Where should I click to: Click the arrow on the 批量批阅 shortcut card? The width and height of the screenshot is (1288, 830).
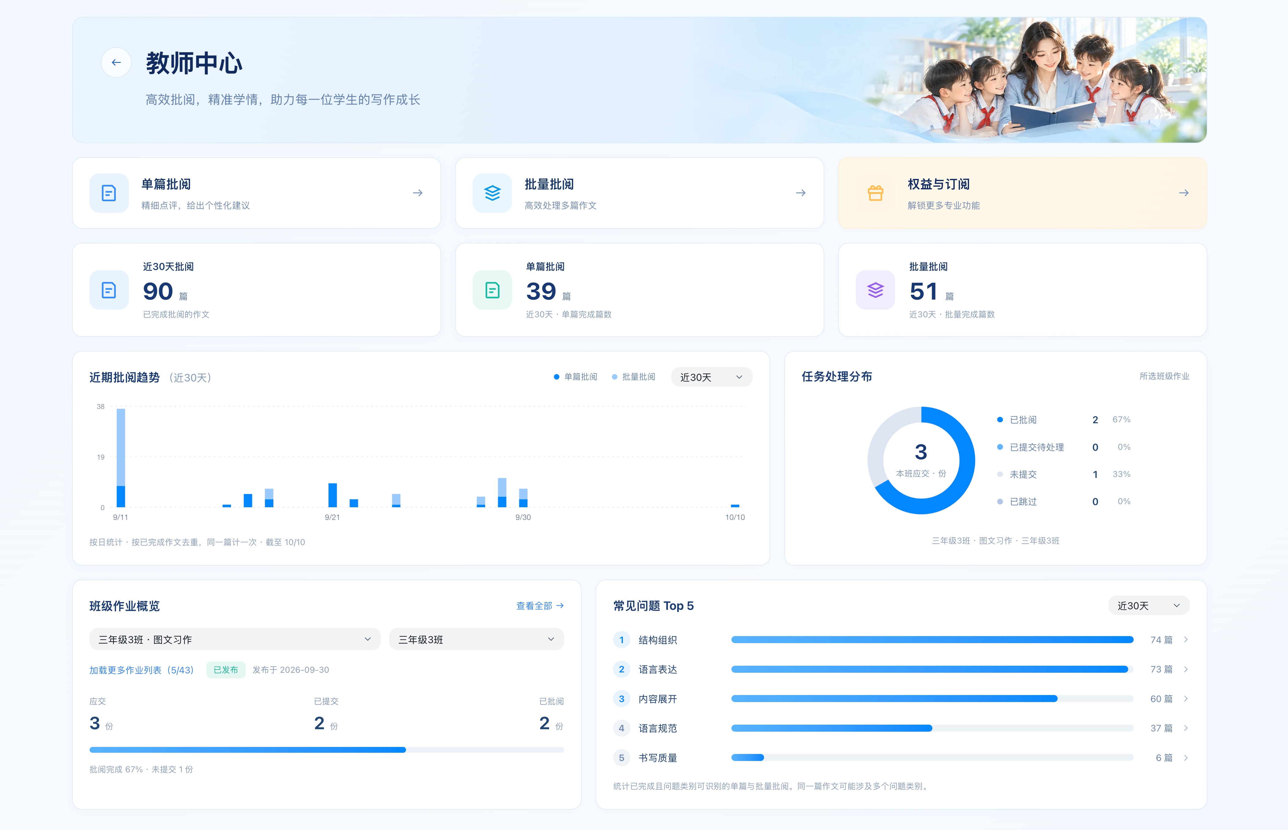click(801, 193)
